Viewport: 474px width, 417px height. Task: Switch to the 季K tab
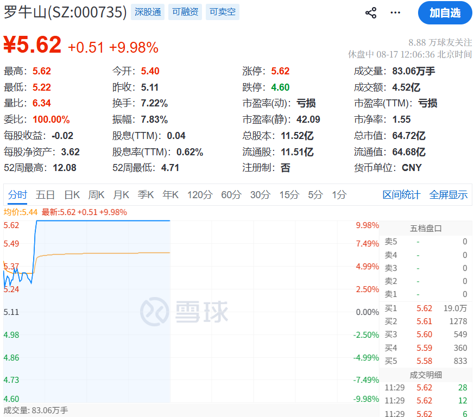pyautogui.click(x=146, y=195)
